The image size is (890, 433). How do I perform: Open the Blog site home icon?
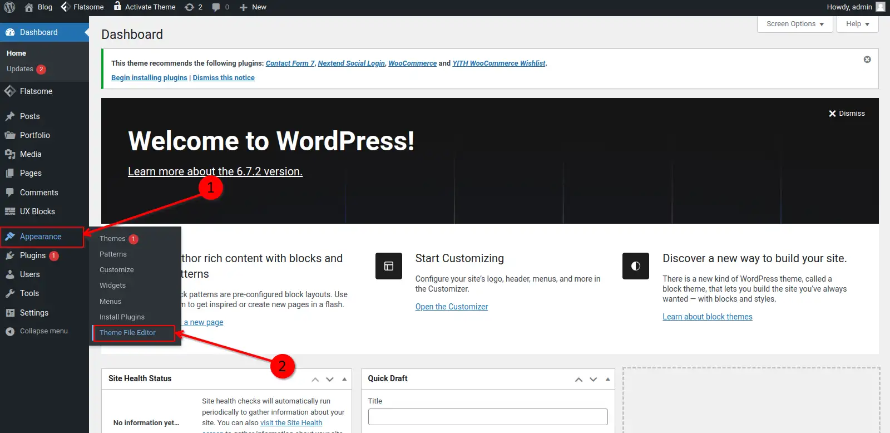tap(29, 7)
